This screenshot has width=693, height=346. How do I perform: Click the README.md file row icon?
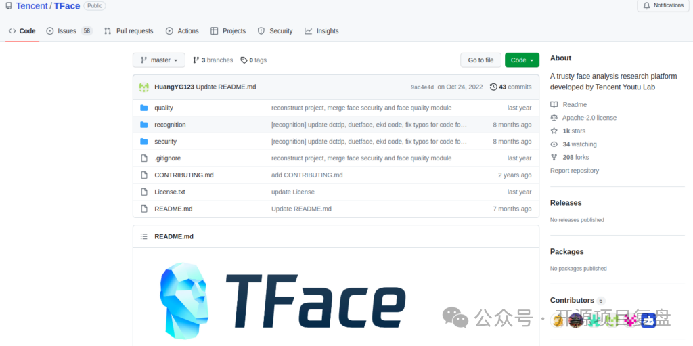[143, 209]
